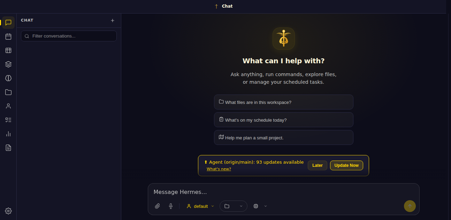451x220 pixels.
Task: Open settings gear at sidebar bottom
Action: [x=8, y=211]
